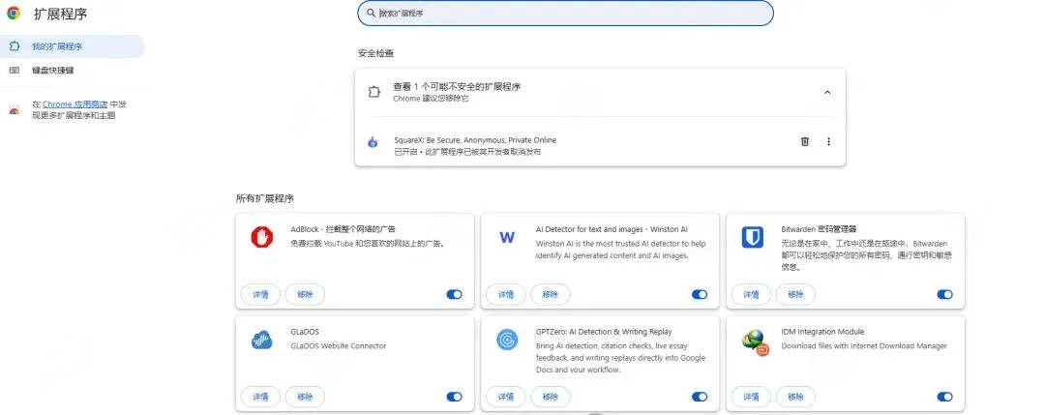Click the 扩展程序 page title
1045x415 pixels.
[x=60, y=14]
